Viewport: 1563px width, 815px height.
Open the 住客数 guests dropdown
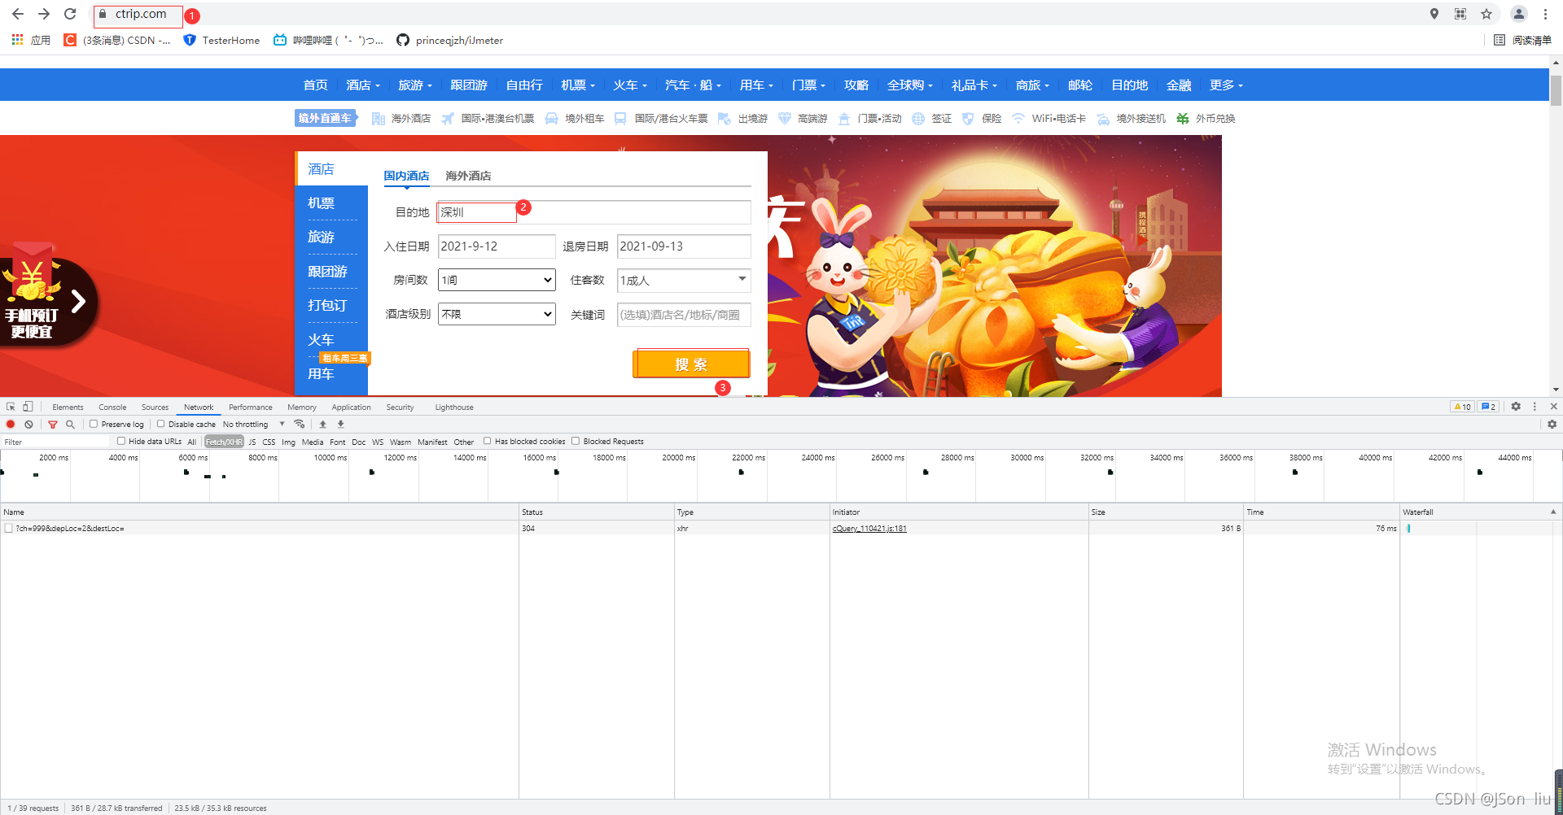[x=684, y=280]
